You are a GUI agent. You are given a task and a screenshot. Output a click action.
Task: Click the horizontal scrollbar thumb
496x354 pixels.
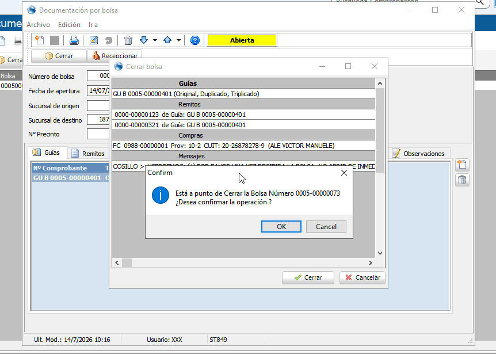[127, 263]
